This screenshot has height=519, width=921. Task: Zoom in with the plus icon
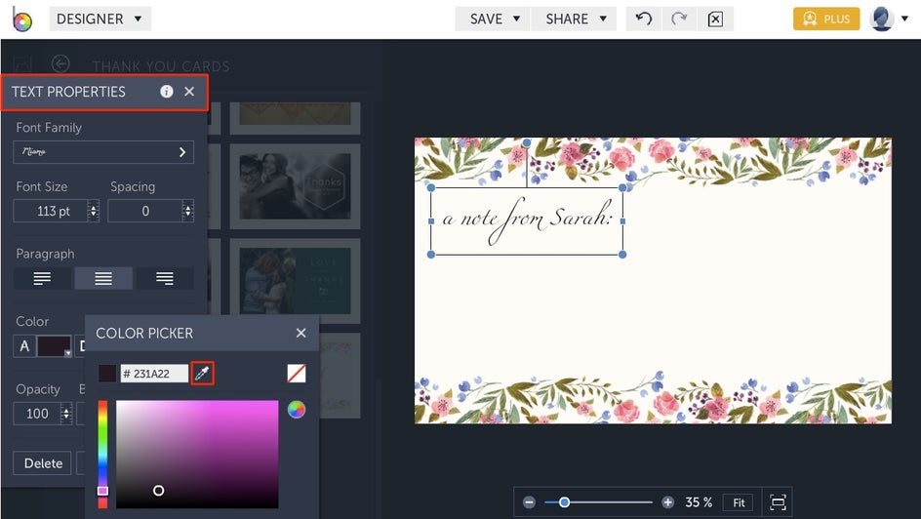pyautogui.click(x=668, y=502)
